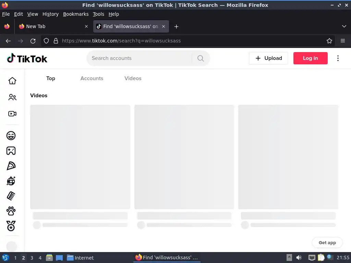
Task: Open the taskbar start menu icon
Action: (5, 258)
